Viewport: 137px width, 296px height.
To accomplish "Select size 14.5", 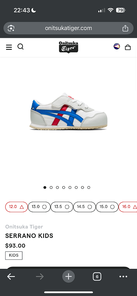I will [84, 207].
